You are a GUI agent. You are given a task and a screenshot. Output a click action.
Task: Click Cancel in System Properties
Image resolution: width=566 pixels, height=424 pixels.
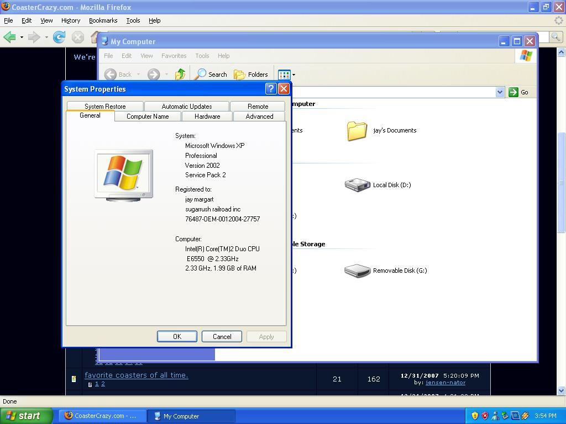[x=222, y=336]
